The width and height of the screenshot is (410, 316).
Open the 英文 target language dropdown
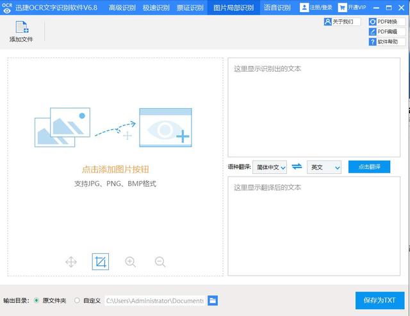coord(324,167)
